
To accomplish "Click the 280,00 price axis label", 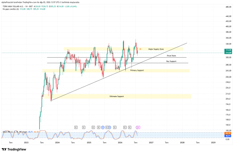I will (x=228, y=65).
